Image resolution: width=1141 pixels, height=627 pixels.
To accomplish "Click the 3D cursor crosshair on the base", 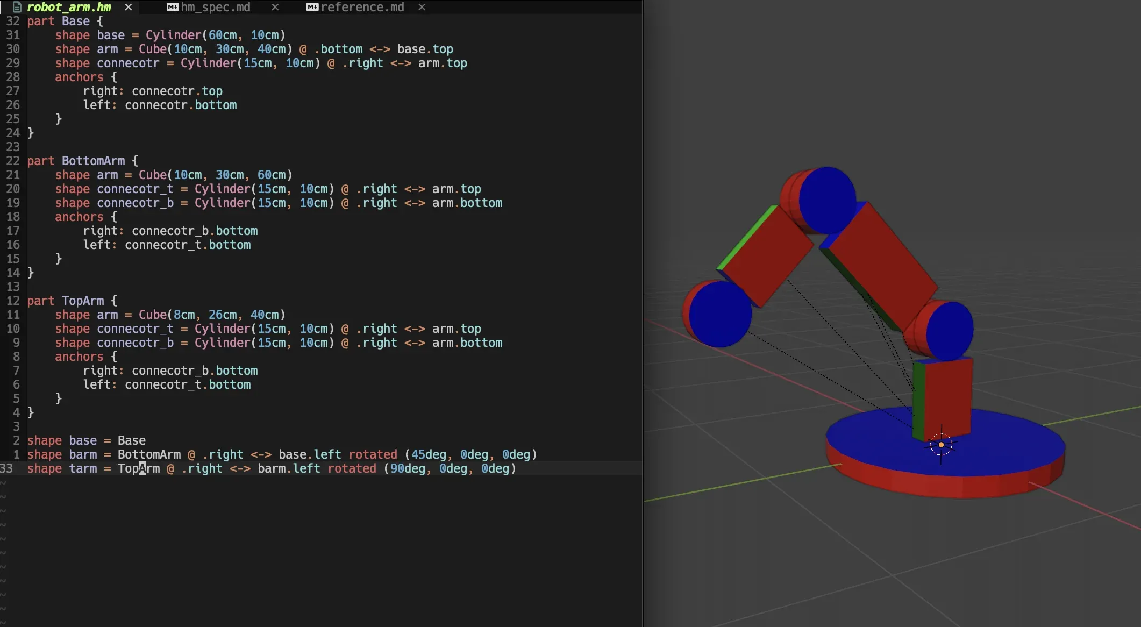I will pyautogui.click(x=941, y=445).
